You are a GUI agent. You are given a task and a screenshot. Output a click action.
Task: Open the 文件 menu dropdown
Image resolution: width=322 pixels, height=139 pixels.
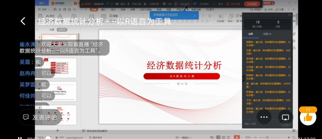pos(43,10)
